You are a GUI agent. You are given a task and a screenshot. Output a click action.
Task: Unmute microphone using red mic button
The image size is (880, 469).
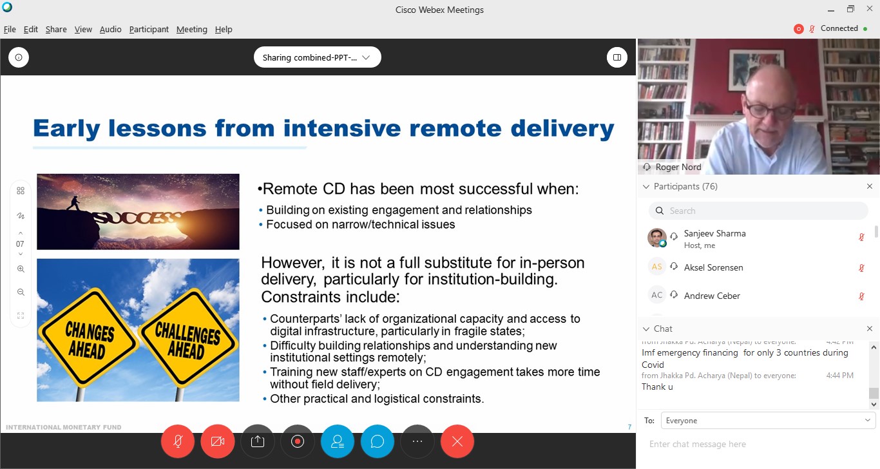click(x=178, y=441)
